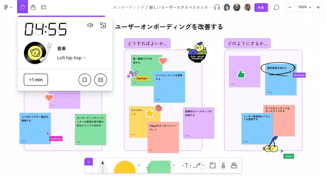Viewport: 326px width, 183px height.
Task: Start audio conversation with headphones icon
Action: click(217, 7)
